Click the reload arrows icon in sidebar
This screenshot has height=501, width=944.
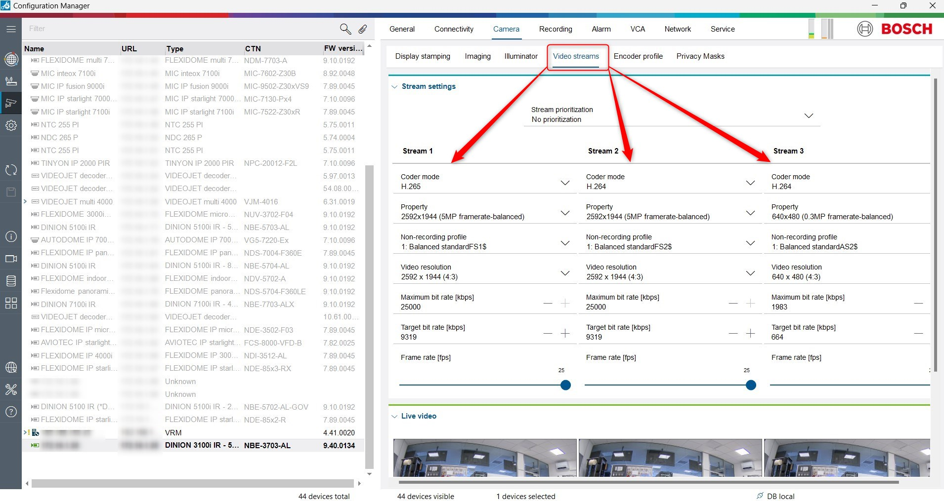pyautogui.click(x=11, y=170)
